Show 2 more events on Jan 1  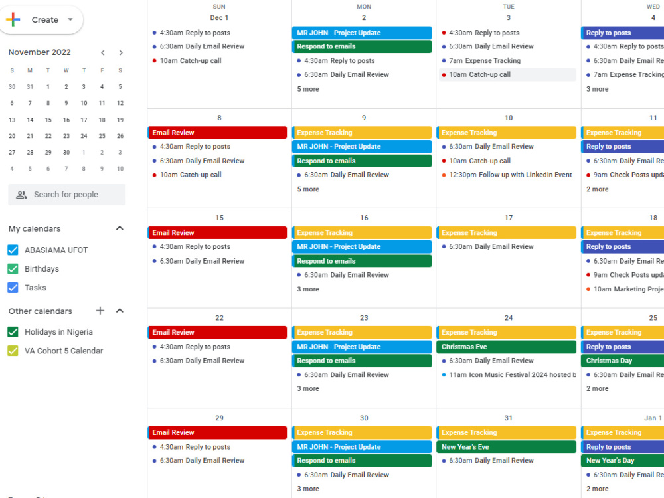click(597, 489)
